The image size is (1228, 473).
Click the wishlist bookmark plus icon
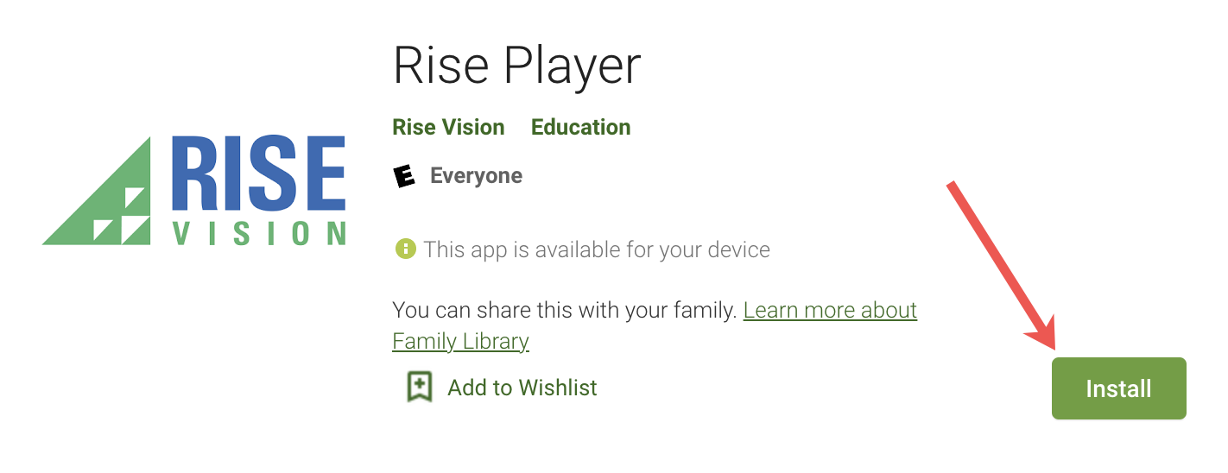(x=419, y=387)
